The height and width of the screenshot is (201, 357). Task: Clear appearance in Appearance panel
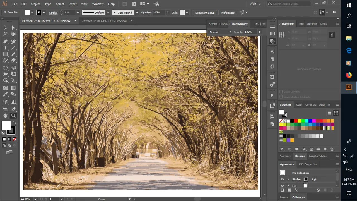(x=318, y=190)
